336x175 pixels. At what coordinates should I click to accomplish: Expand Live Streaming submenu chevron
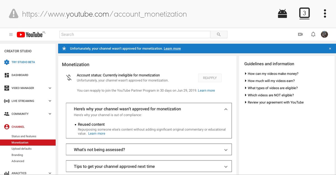(x=50, y=101)
